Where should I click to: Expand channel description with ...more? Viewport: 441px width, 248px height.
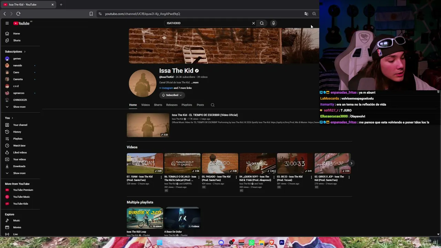[195, 83]
